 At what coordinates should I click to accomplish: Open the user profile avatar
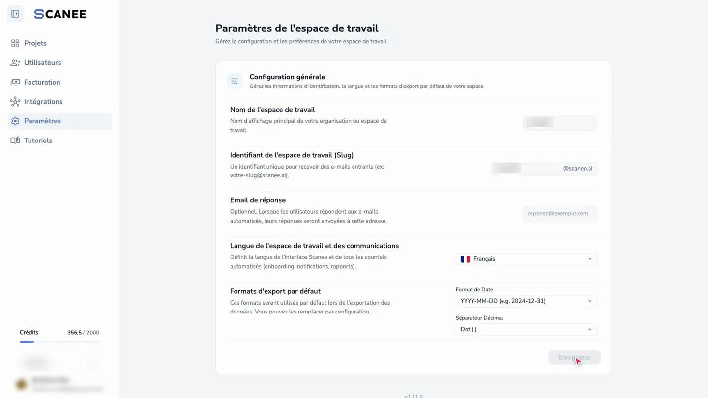[x=21, y=384]
